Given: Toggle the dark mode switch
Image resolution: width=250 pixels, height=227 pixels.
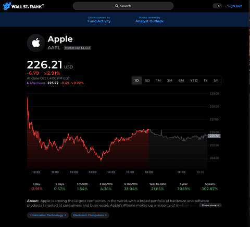Looking at the screenshot, I should point(217,6).
